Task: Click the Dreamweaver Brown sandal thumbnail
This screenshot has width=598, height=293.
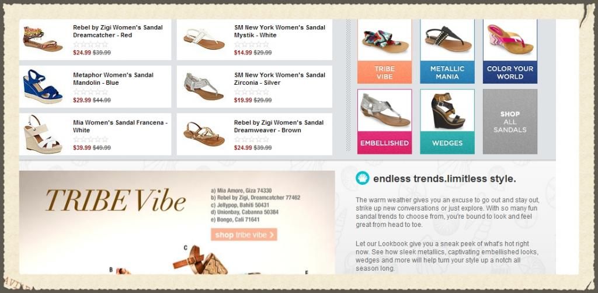Action: (204, 134)
